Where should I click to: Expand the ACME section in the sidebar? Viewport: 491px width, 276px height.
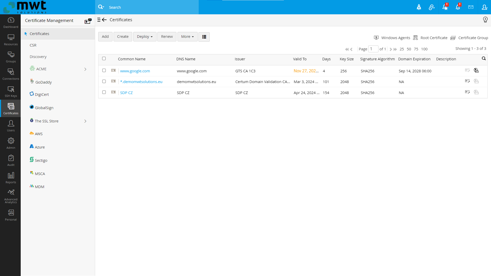tap(85, 69)
